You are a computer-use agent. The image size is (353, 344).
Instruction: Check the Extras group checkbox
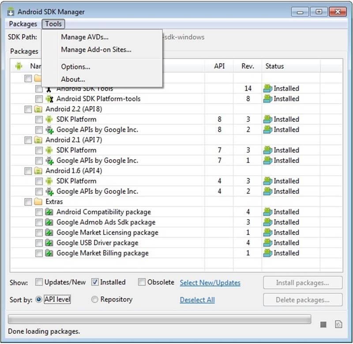click(x=28, y=202)
